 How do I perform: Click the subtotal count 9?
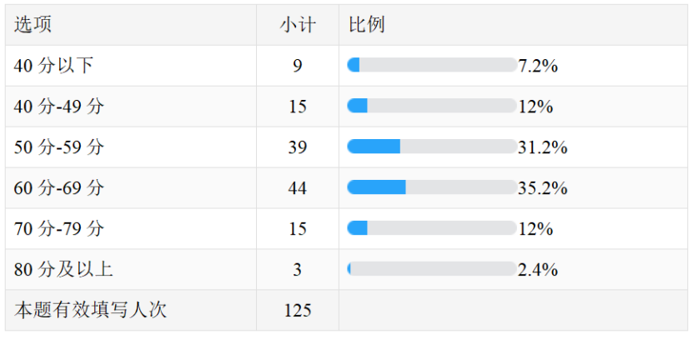[298, 66]
